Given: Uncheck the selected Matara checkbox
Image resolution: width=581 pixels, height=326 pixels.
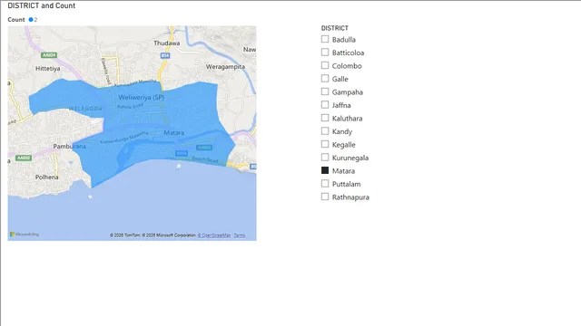Looking at the screenshot, I should [325, 170].
